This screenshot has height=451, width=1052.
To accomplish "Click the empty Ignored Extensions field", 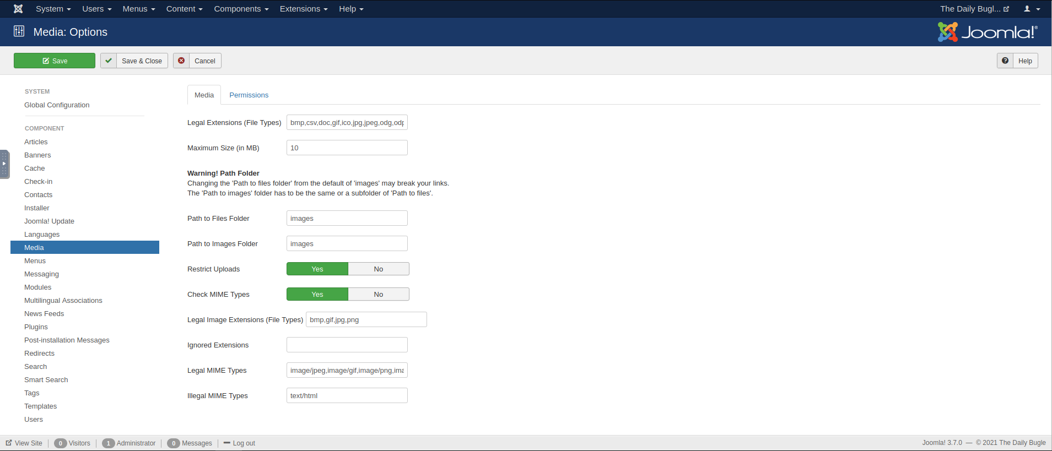I will click(347, 345).
